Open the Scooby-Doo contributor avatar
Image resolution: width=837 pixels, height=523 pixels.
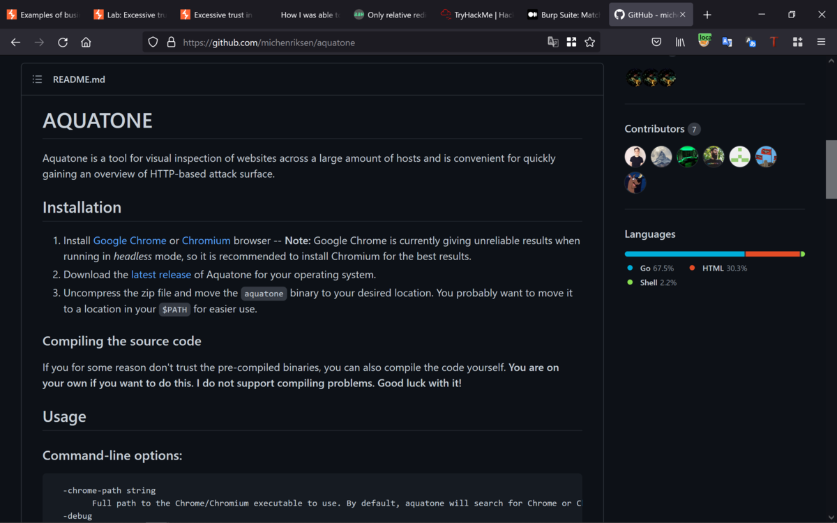[x=635, y=183]
